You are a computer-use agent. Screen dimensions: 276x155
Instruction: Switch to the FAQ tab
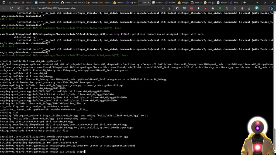[236, 3]
